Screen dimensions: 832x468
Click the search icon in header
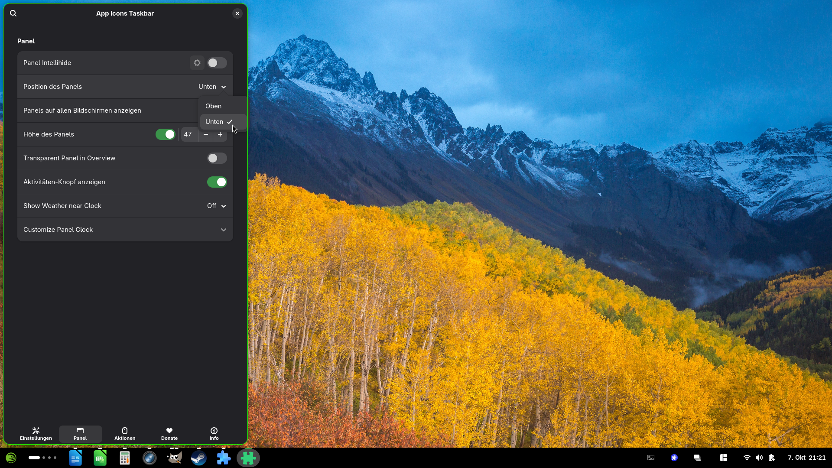(13, 13)
